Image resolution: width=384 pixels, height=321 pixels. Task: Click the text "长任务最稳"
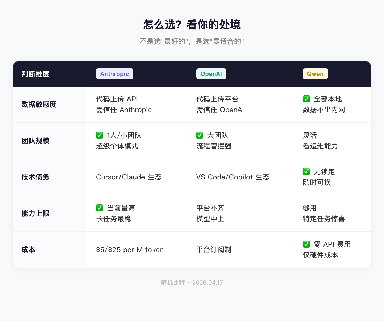pyautogui.click(x=114, y=219)
